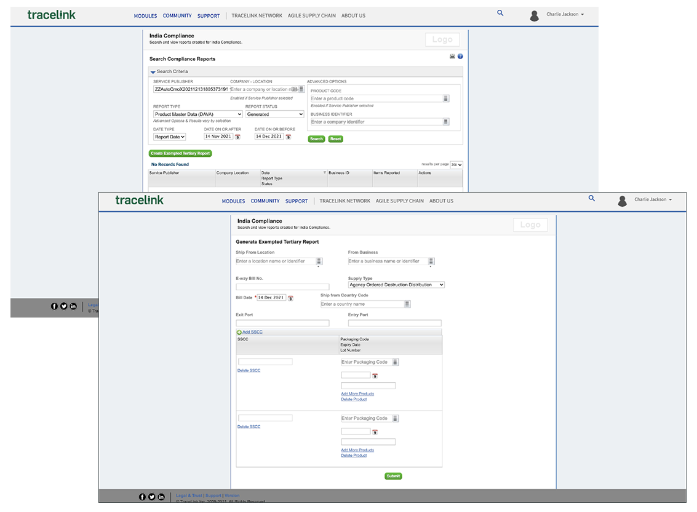Click the E-way Bill No. input field
Viewport: 697px width, 512px height.
[282, 287]
